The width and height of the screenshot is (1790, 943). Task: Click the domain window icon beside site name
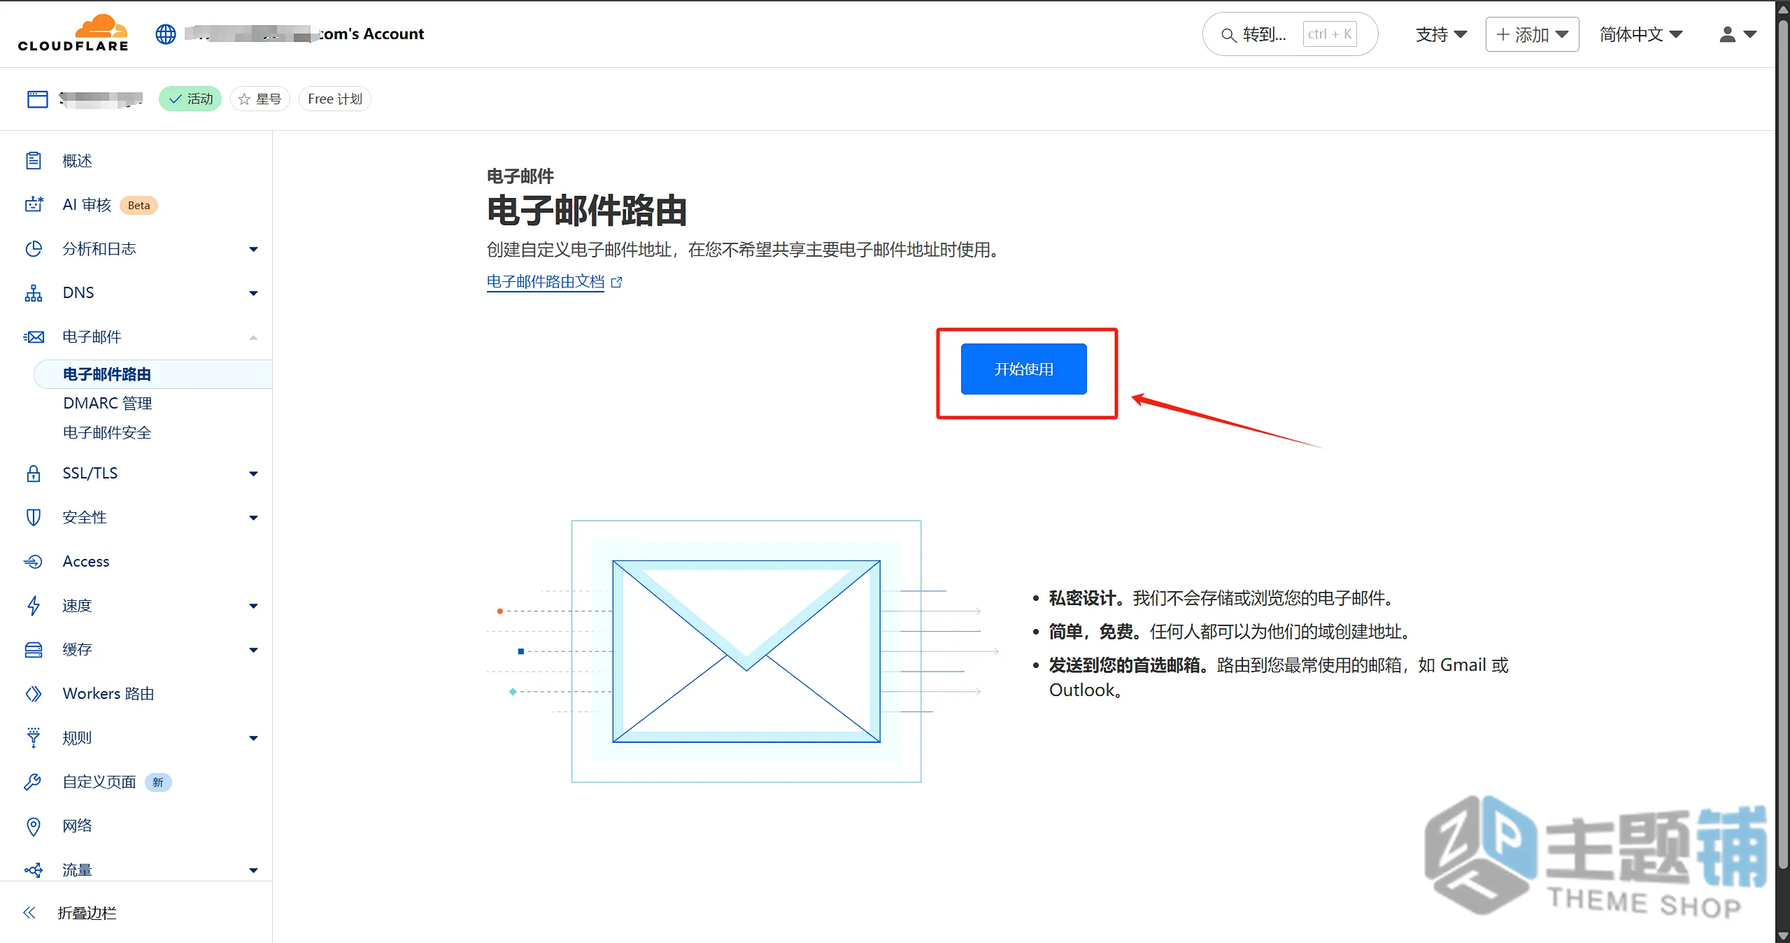pos(38,99)
